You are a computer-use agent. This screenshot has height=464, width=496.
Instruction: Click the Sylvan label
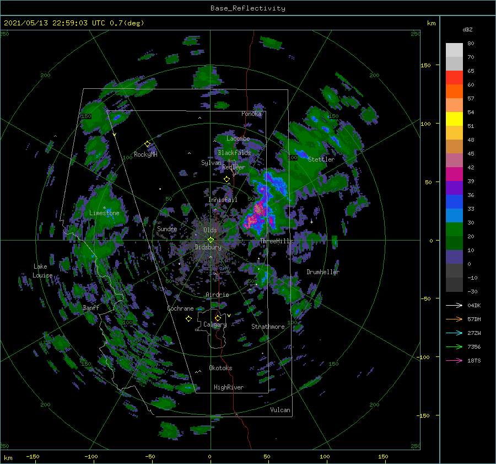211,163
